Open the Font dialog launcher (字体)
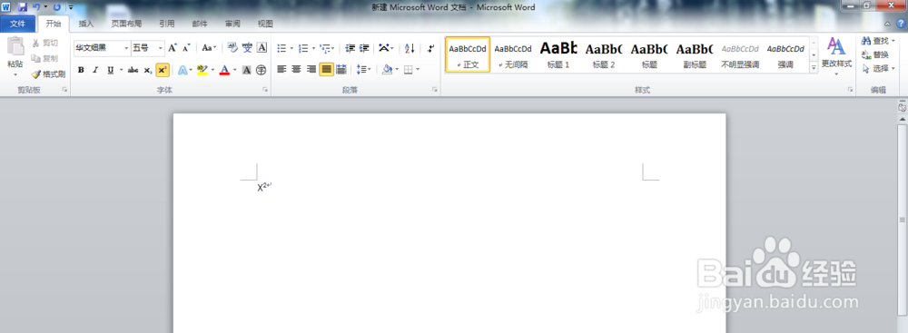 (265, 90)
